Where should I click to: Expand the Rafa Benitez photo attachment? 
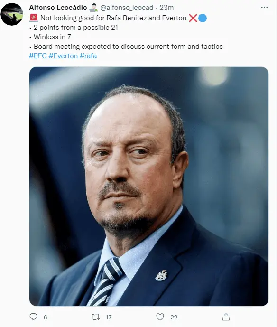click(x=149, y=186)
